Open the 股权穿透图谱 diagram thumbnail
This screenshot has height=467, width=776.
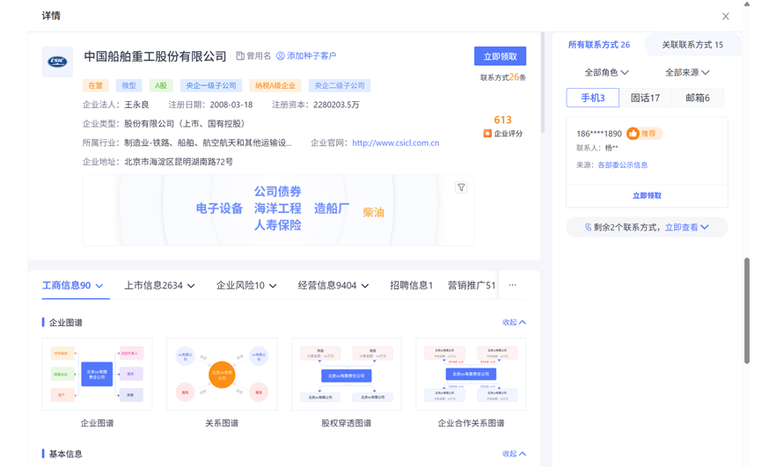click(x=347, y=374)
